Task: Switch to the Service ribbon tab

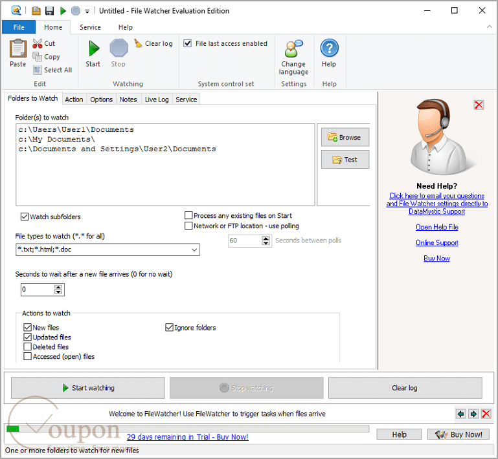Action: (90, 27)
